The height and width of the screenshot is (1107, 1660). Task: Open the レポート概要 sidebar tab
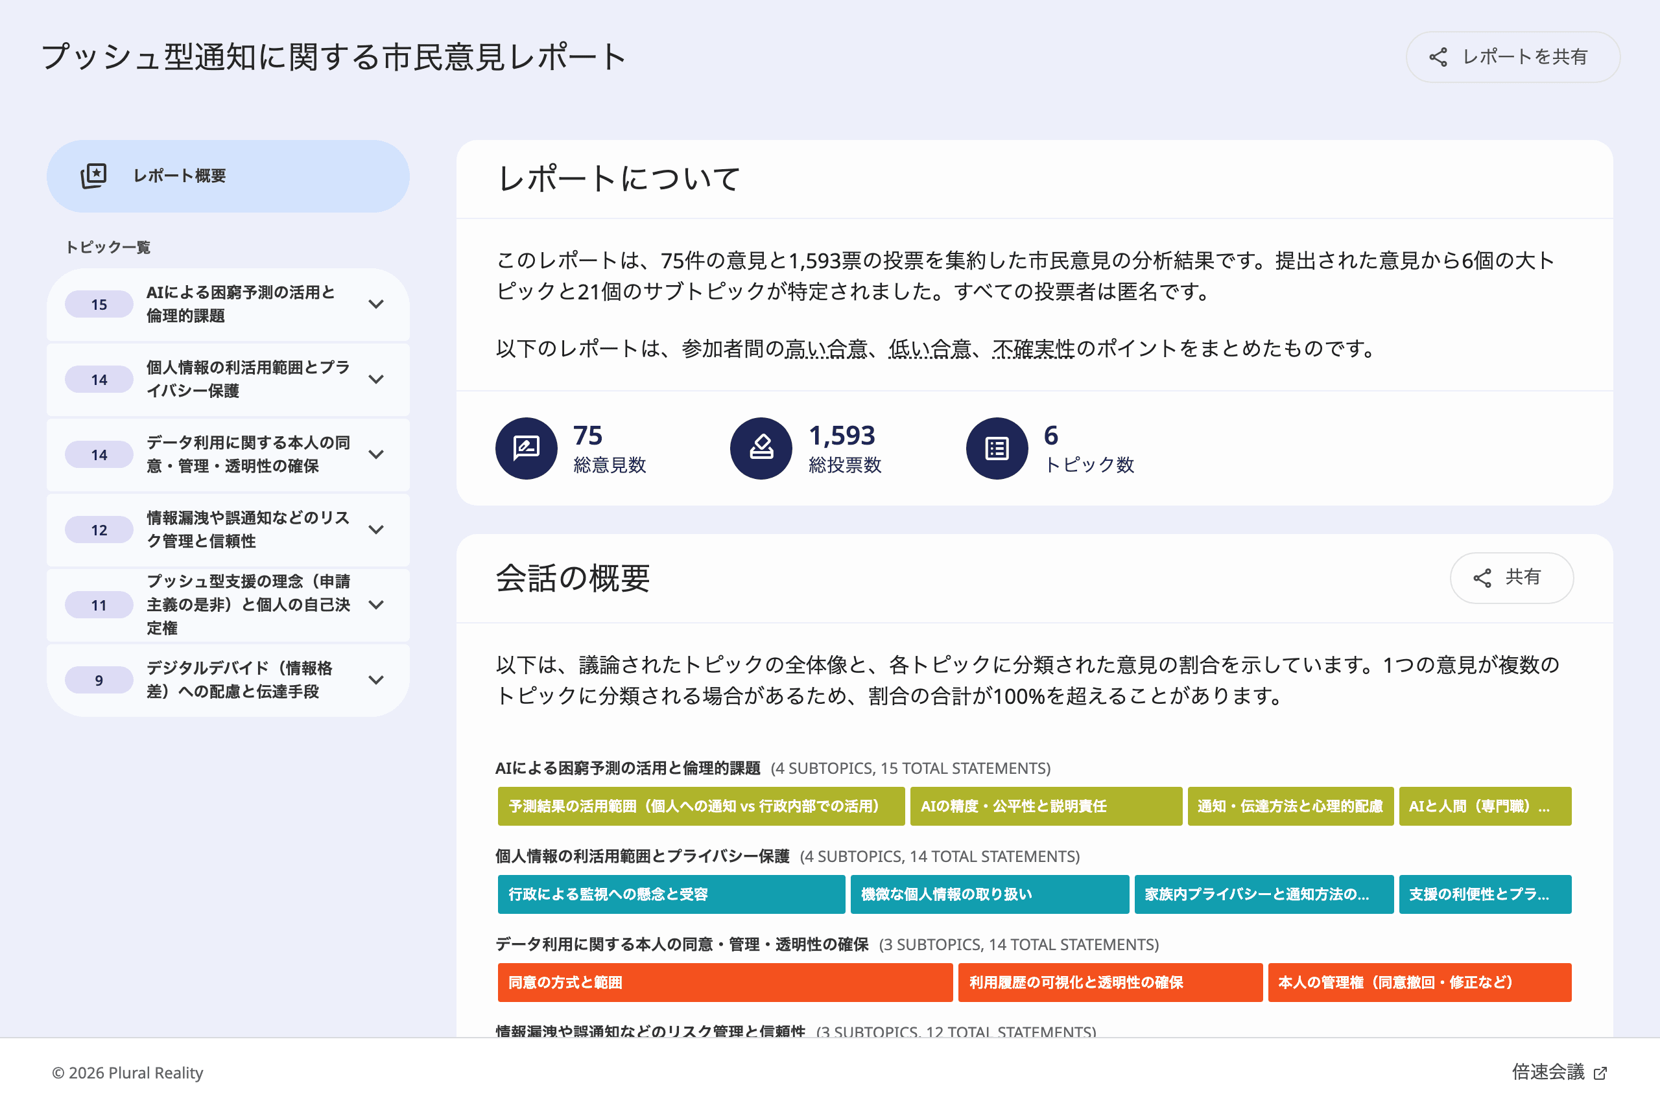click(228, 176)
